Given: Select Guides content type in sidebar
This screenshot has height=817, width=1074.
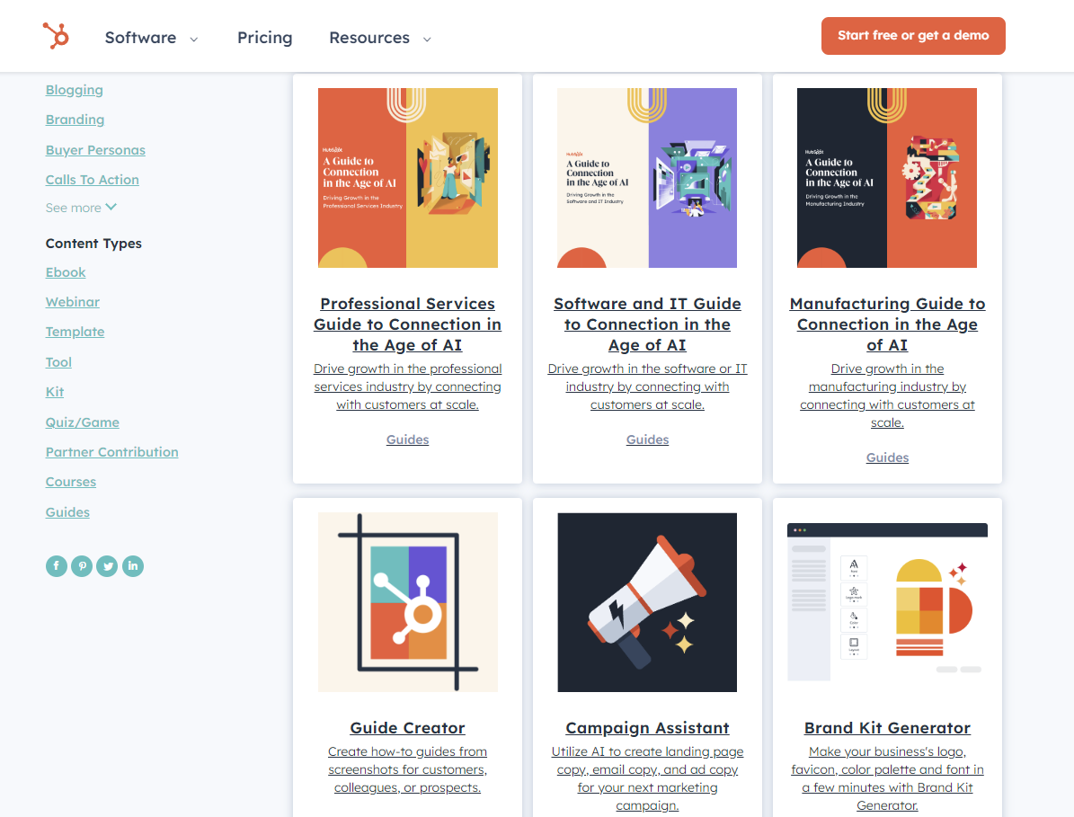Looking at the screenshot, I should click(x=67, y=511).
